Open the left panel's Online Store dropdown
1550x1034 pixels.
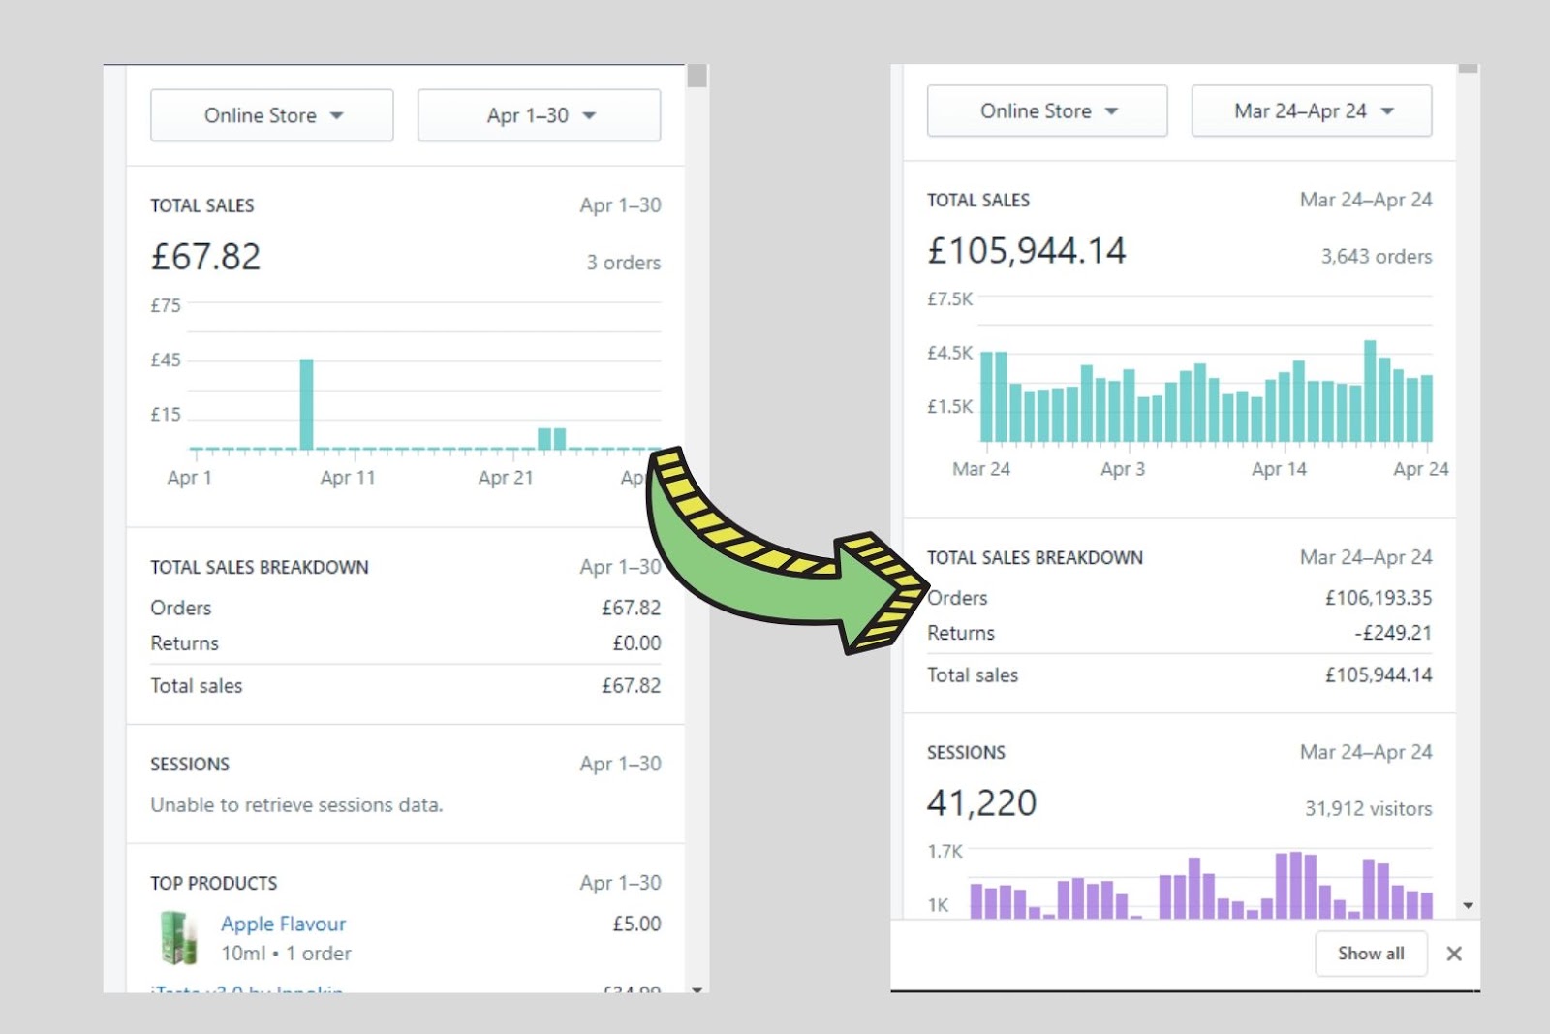tap(271, 115)
